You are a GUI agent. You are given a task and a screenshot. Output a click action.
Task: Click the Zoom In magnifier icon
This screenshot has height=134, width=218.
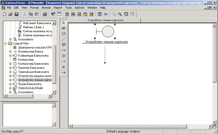114,14
